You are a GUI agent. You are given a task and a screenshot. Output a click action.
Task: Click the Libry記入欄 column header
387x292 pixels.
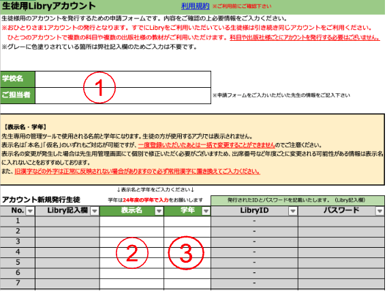[x=67, y=211]
